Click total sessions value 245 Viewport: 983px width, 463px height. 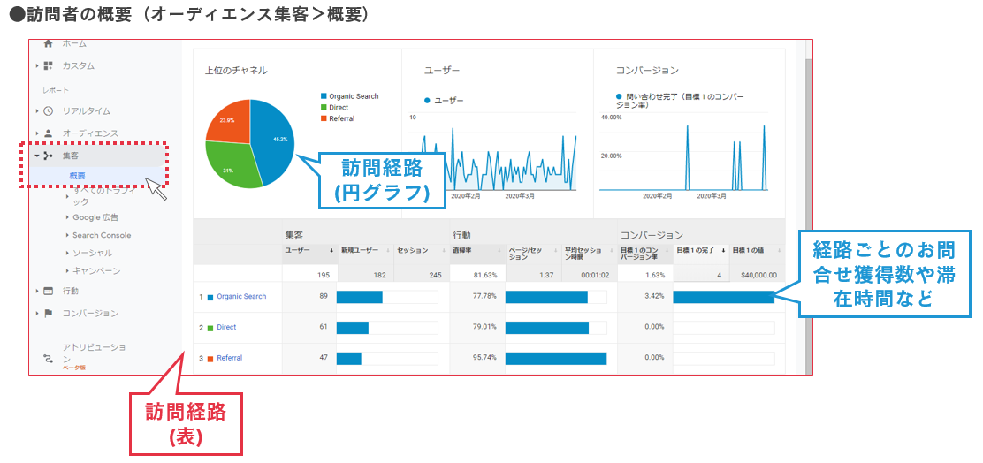click(x=435, y=275)
